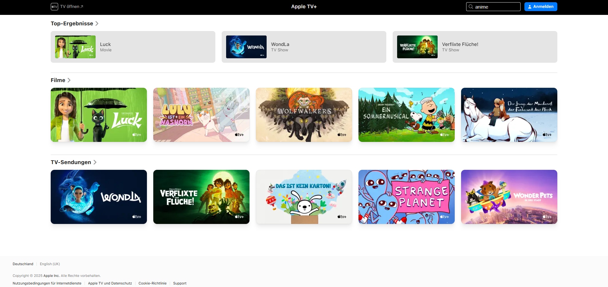Viewport: 608px width, 287px height.
Task: Click the TV-Sendungen section heading
Action: click(x=71, y=162)
